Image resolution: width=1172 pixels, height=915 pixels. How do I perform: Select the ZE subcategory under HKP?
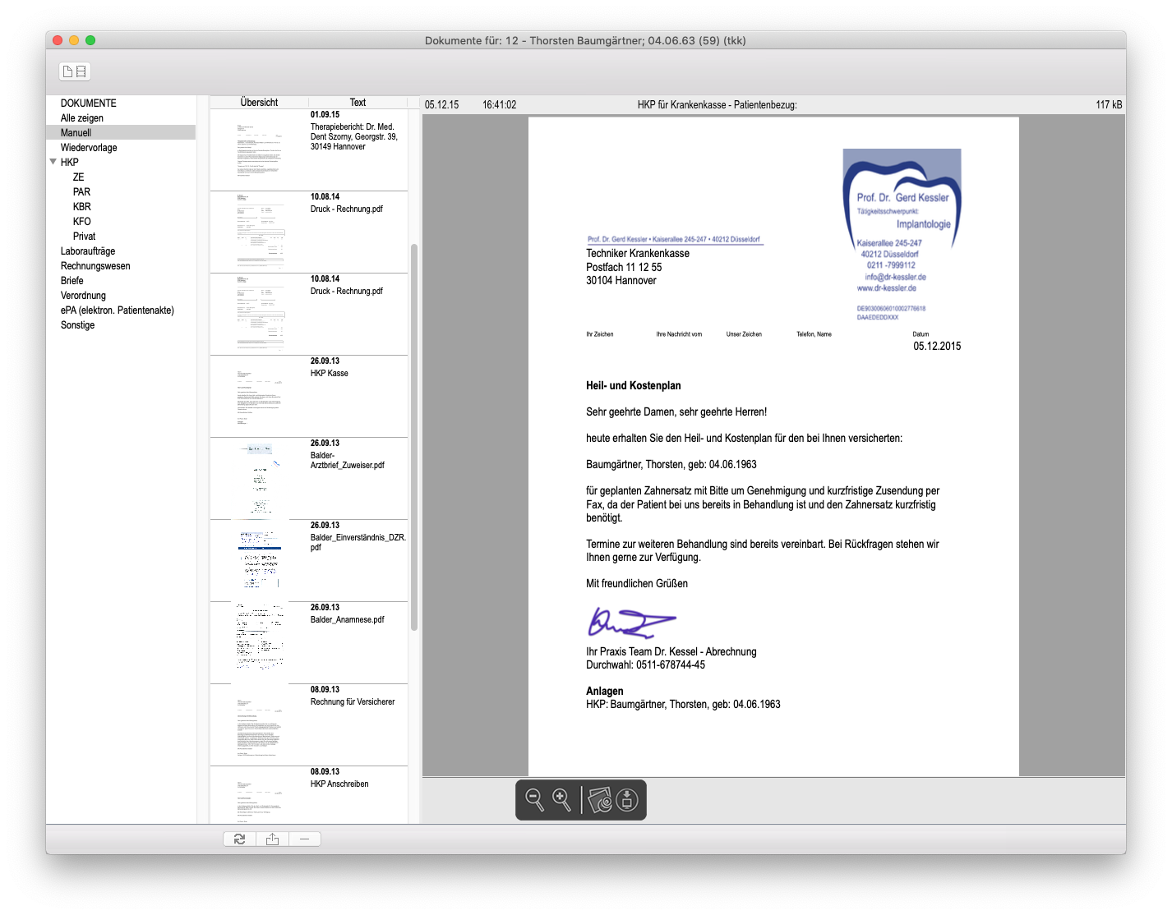[x=78, y=177]
